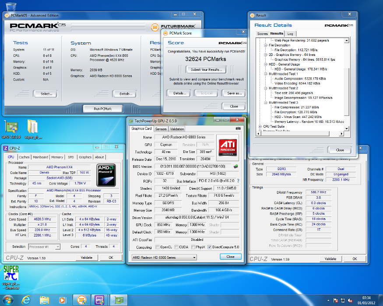
Task: Open the SPD tab in CPU-Z
Action: [x=71, y=157]
